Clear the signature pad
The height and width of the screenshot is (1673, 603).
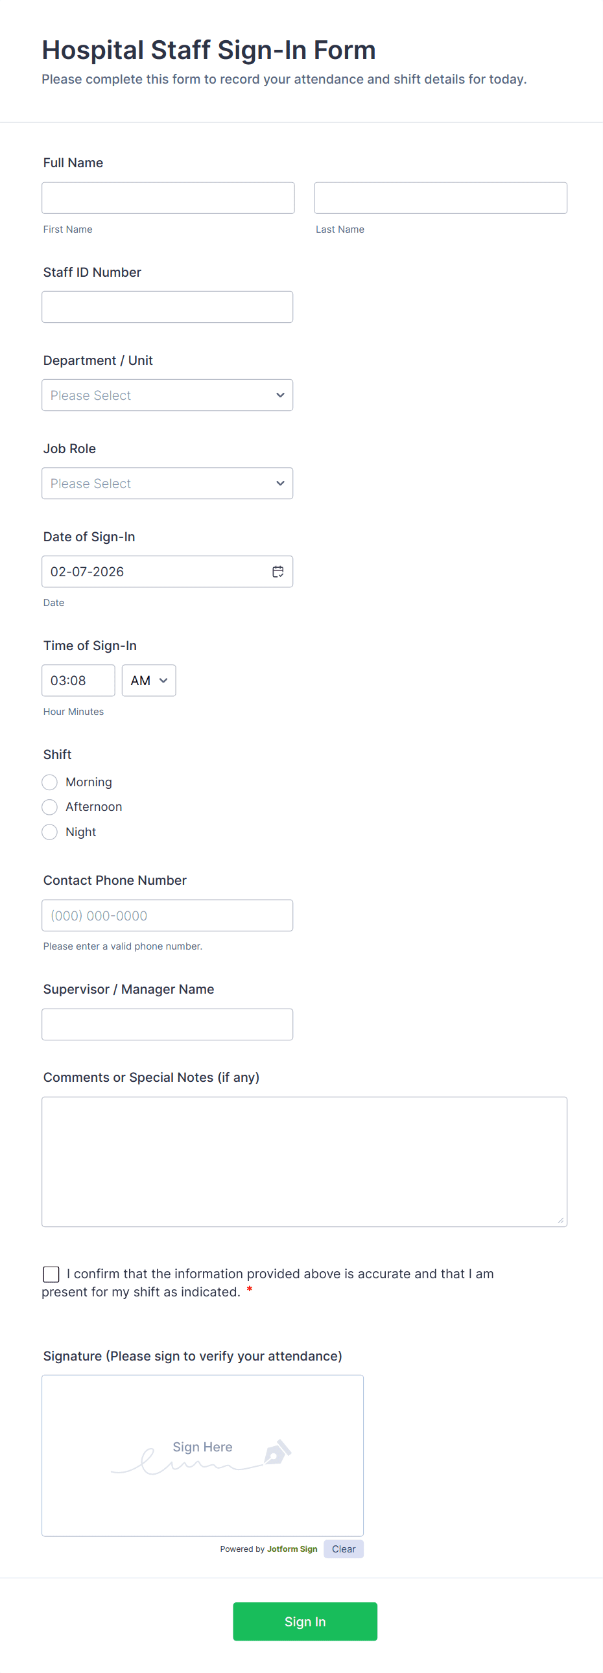[x=343, y=1549]
